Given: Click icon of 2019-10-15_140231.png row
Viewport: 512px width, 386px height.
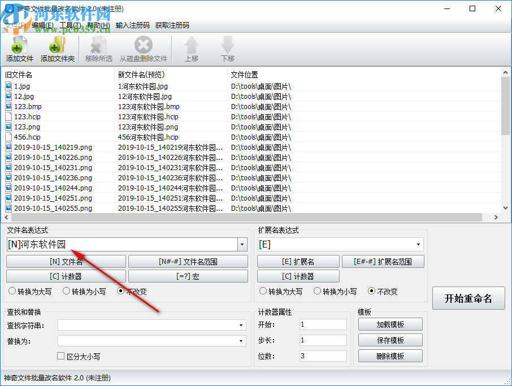Looking at the screenshot, I should pyautogui.click(x=8, y=167).
